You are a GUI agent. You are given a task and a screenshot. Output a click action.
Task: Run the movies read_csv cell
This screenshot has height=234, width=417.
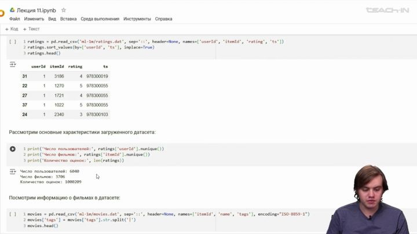13,214
